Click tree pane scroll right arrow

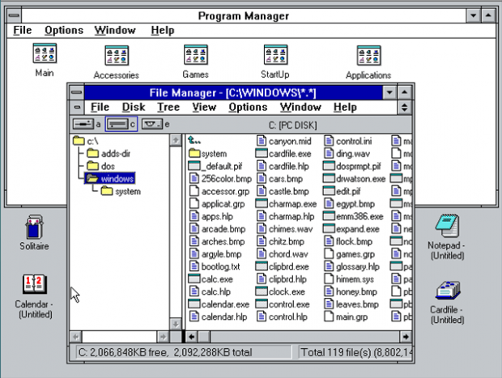pos(163,337)
